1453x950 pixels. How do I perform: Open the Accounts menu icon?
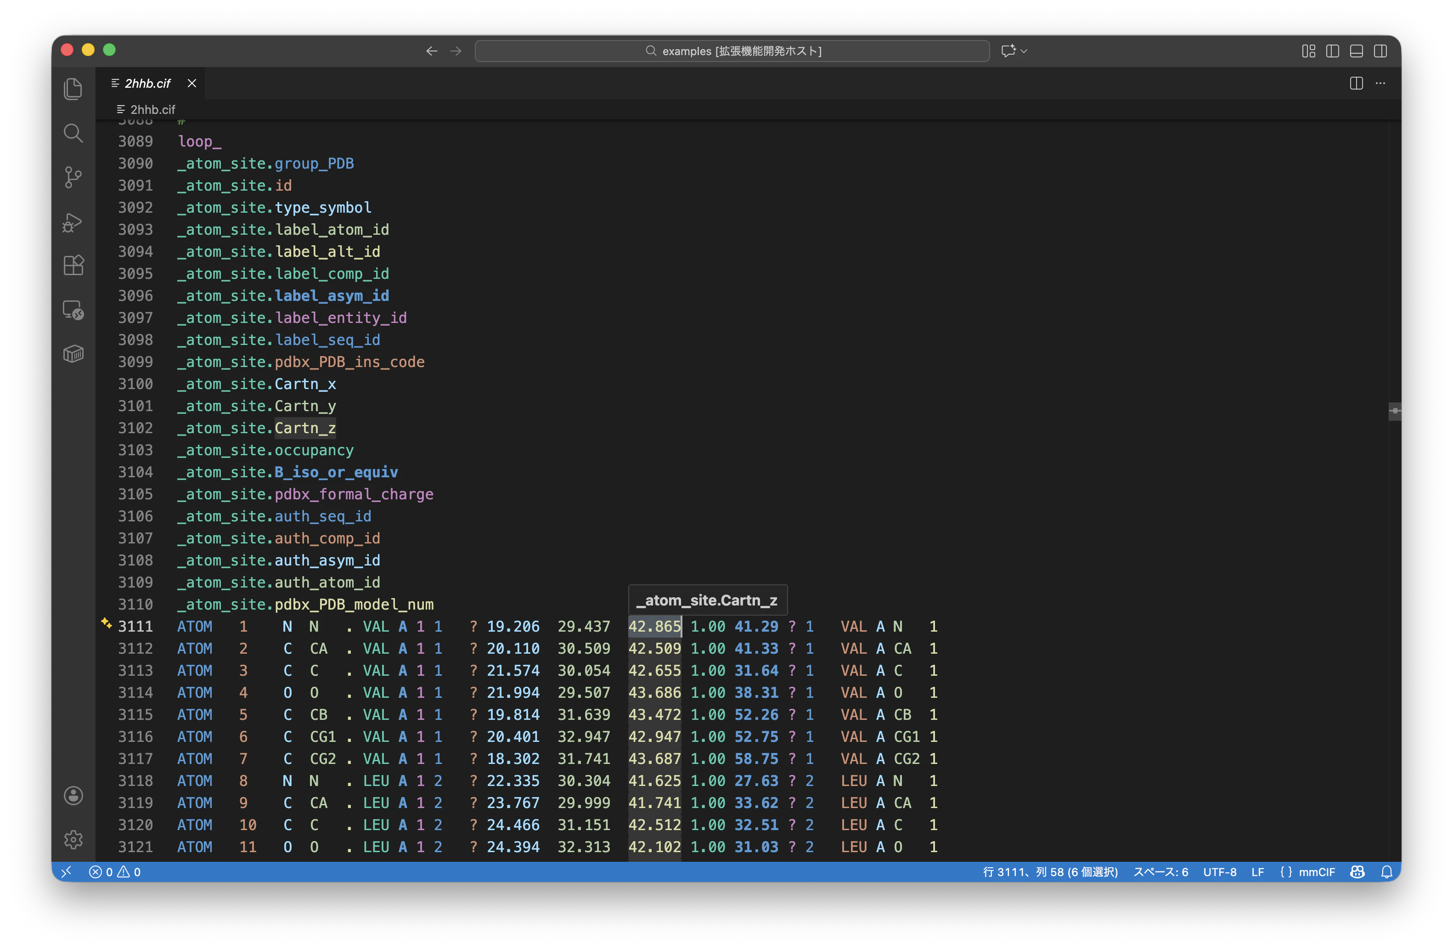coord(73,796)
